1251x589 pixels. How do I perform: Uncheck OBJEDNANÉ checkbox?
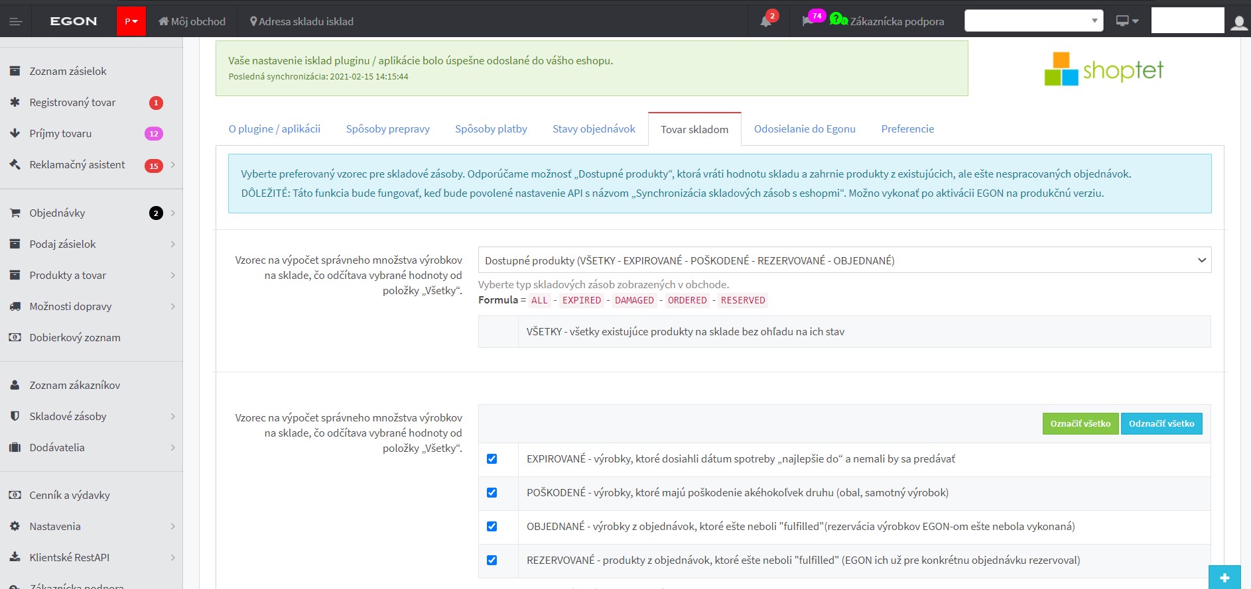(x=492, y=526)
